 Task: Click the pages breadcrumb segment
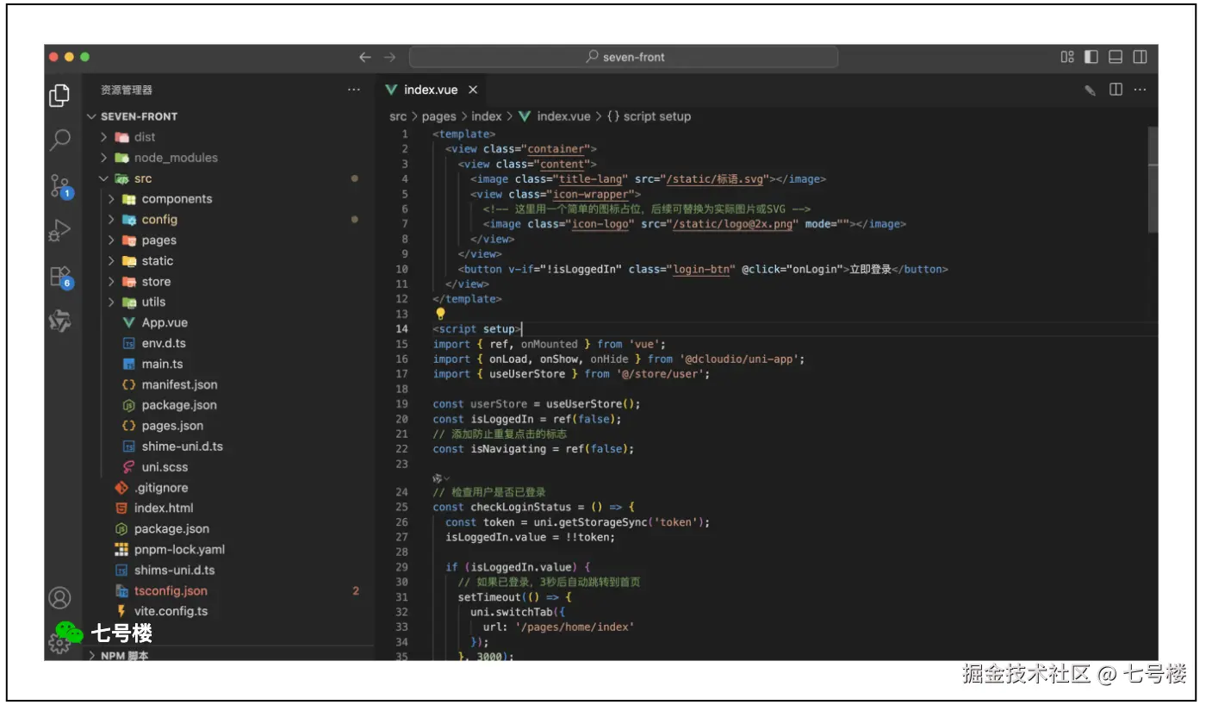coord(438,116)
